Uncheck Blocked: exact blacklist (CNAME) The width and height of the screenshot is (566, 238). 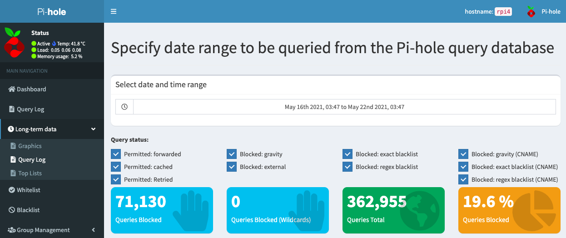(463, 167)
